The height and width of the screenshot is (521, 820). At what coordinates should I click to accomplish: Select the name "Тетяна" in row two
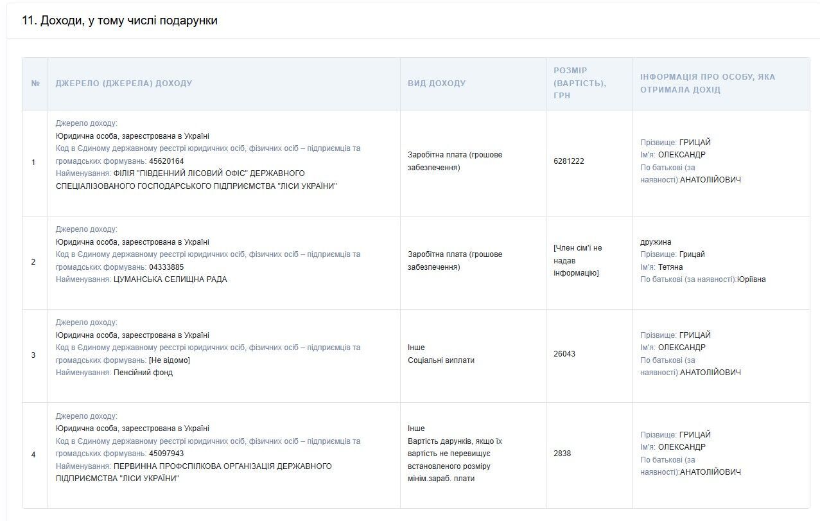pyautogui.click(x=670, y=267)
